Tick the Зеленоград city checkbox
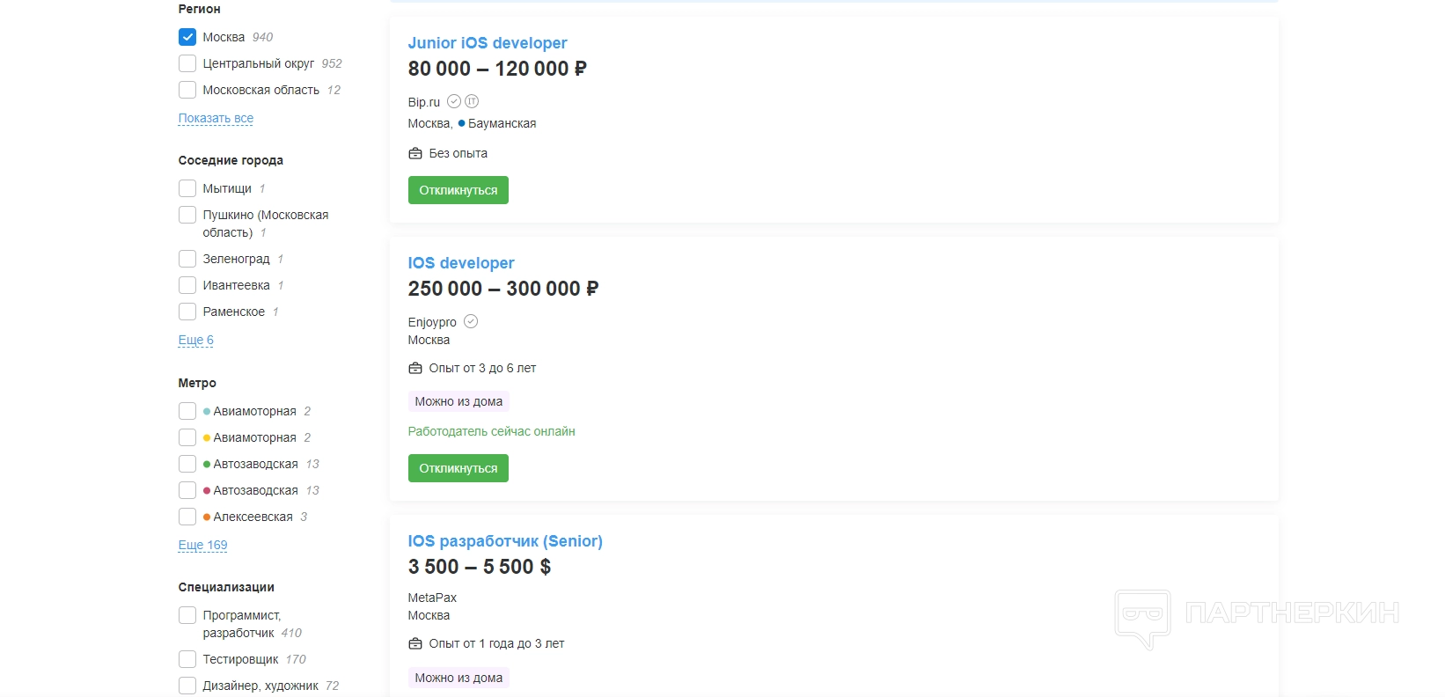 [x=187, y=259]
